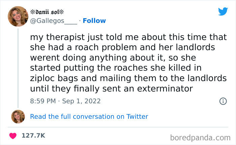Click the Twitter bird logo
236x145 pixels.
click(223, 11)
